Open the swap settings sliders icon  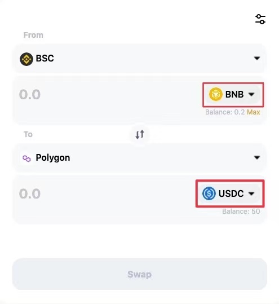click(260, 19)
